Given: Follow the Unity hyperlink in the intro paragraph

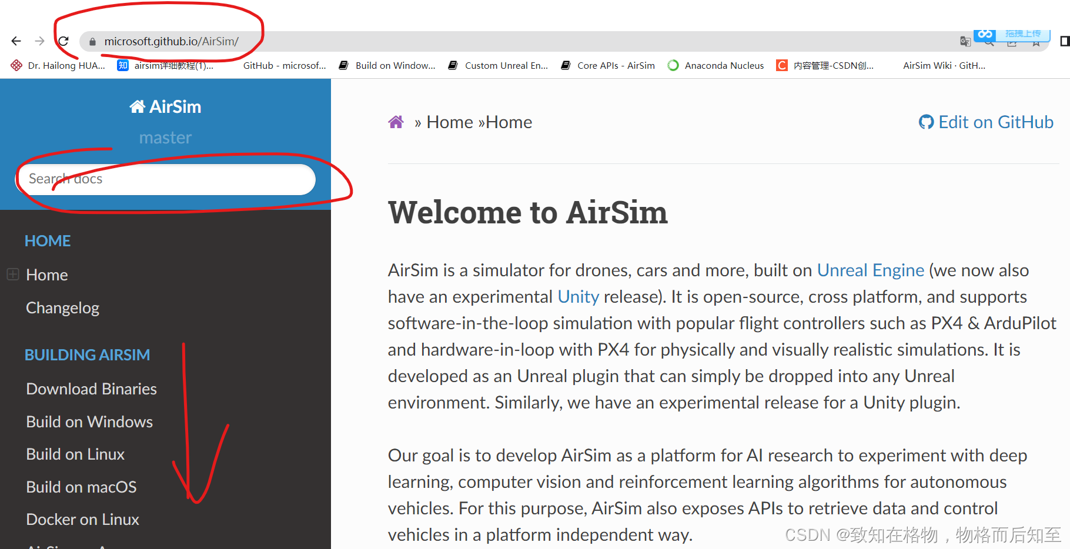Looking at the screenshot, I should click(578, 296).
